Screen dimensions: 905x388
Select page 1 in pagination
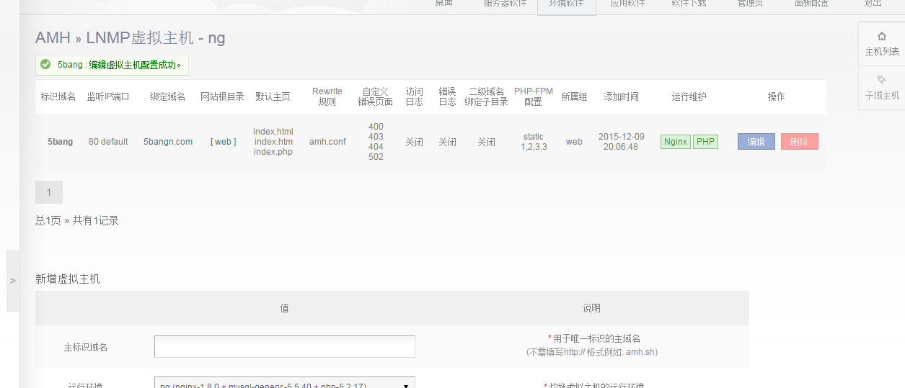point(49,192)
